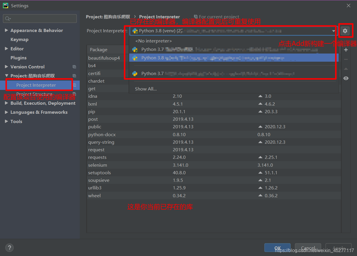Click the PyCharm logo in title bar
The width and height of the screenshot is (357, 256).
point(6,6)
